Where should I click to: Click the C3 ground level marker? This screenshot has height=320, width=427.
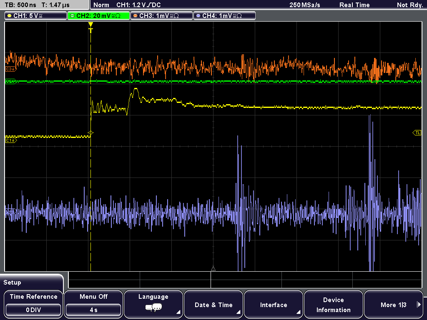click(11, 69)
